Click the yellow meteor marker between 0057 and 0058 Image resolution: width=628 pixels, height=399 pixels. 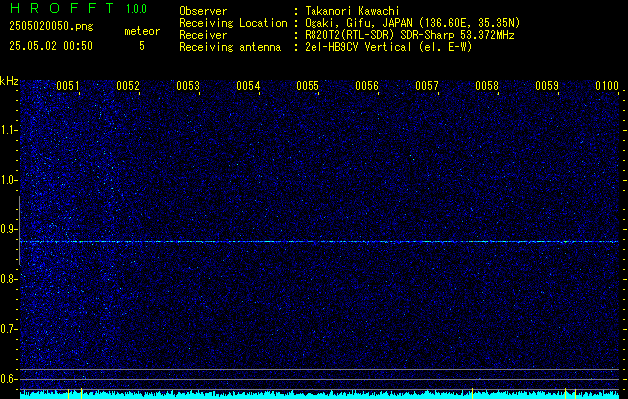coord(472,393)
